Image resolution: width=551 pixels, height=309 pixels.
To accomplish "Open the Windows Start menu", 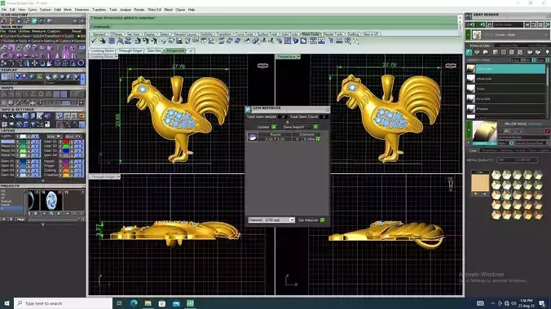I will coord(7,303).
